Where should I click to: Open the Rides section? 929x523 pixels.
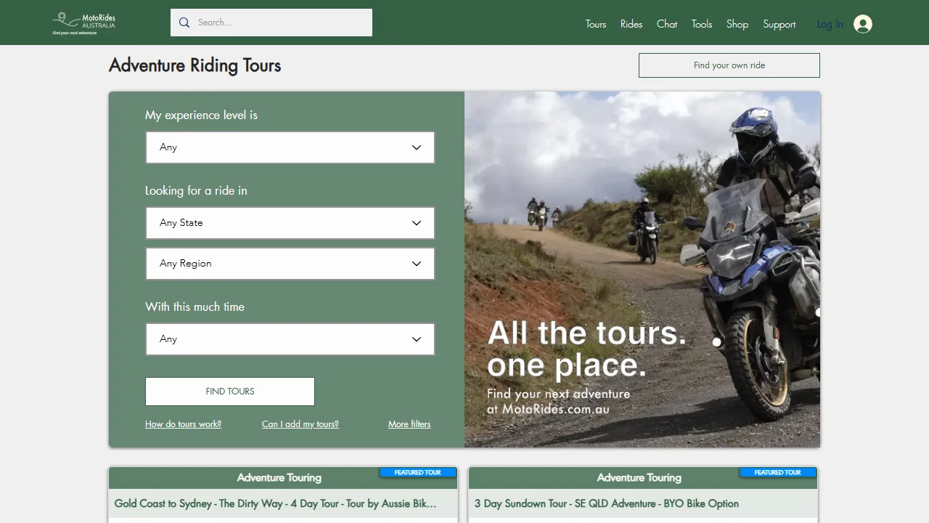coord(631,24)
